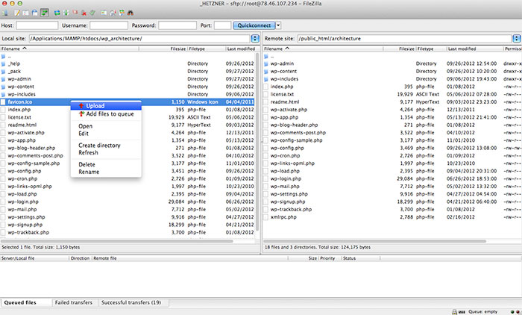
Task: Open the Quickconnect history dropdown arrow
Action: coord(278,25)
